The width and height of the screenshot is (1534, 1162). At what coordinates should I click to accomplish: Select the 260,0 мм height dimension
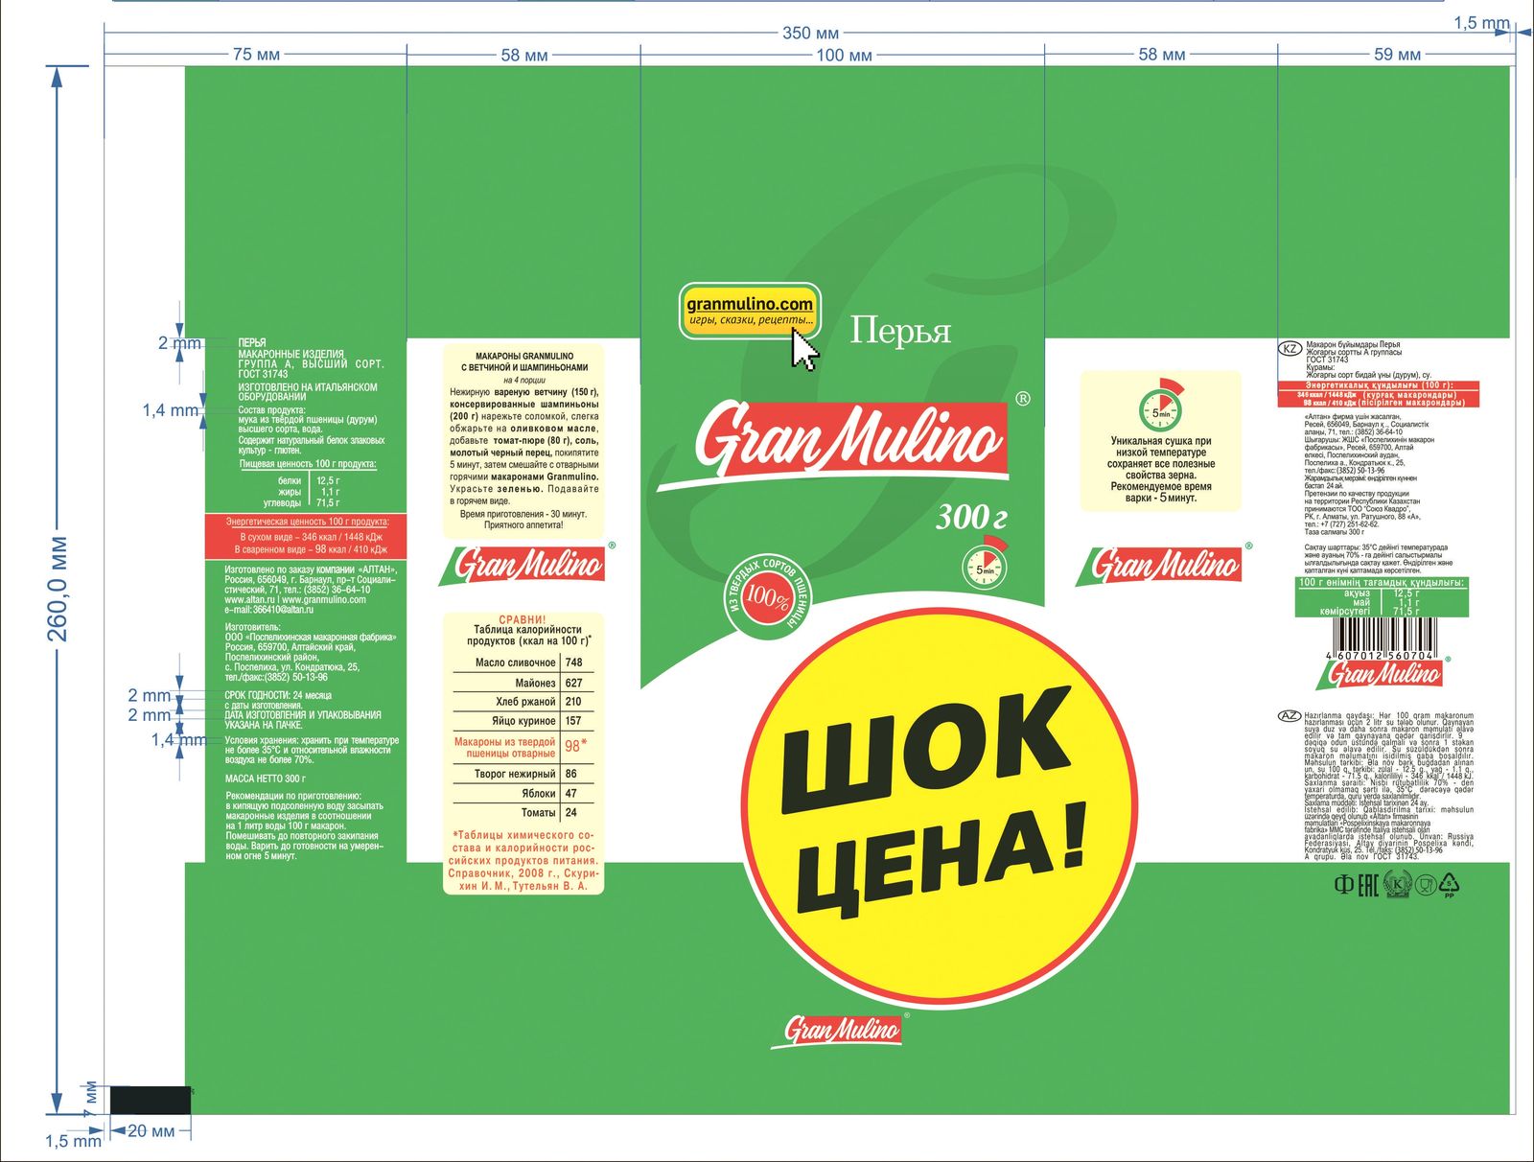click(x=58, y=589)
